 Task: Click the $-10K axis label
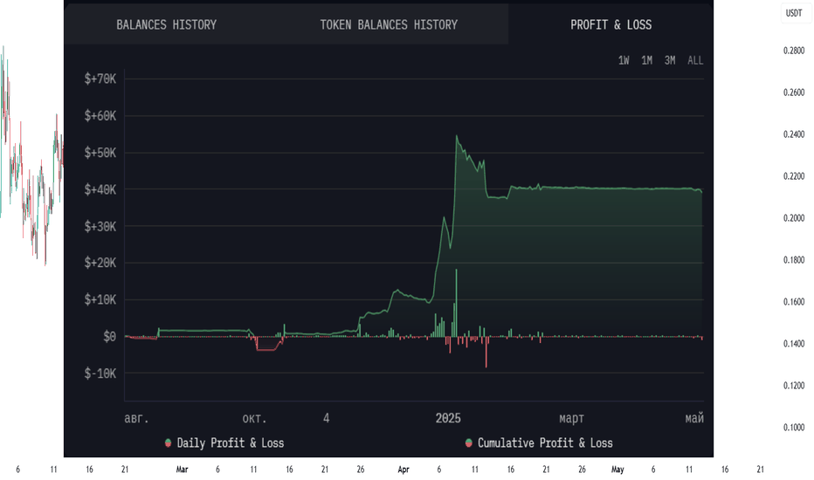pos(100,374)
